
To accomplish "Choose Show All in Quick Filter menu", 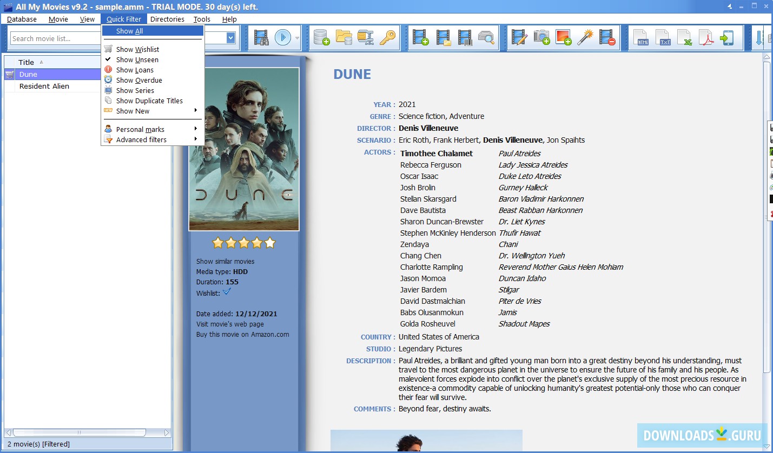I will (153, 31).
